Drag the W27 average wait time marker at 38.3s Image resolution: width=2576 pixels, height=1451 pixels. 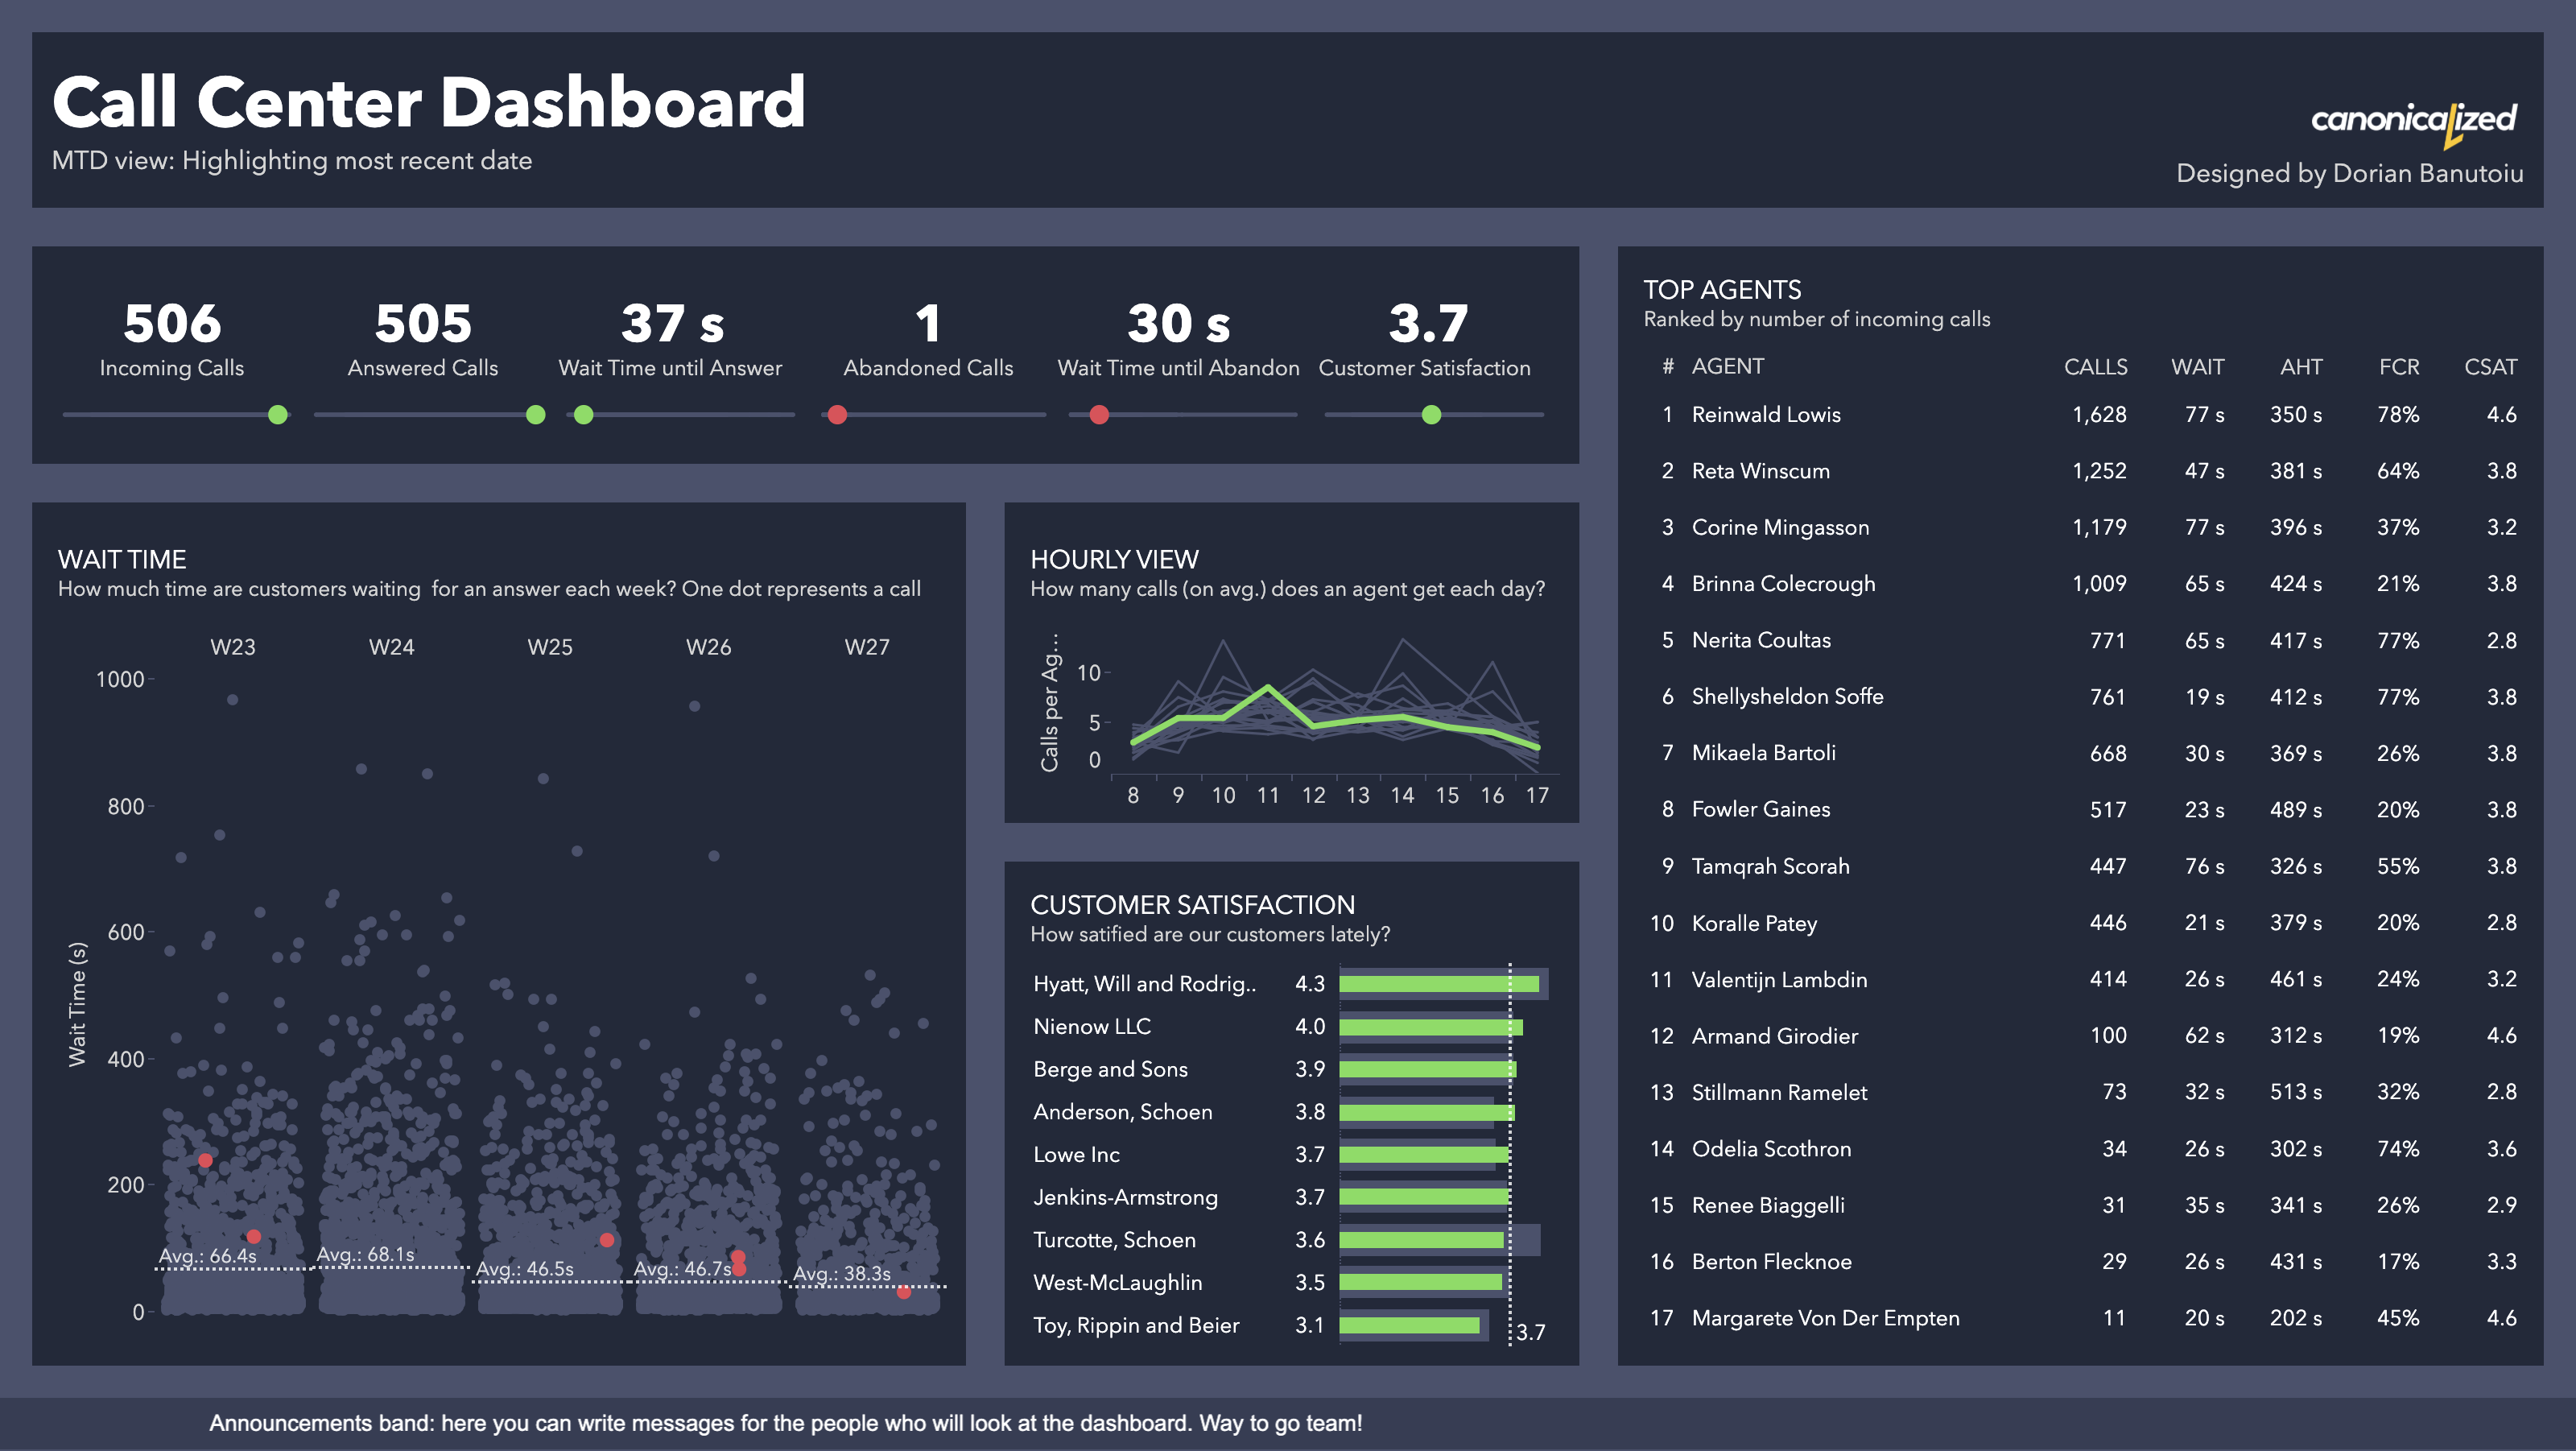pyautogui.click(x=902, y=1292)
